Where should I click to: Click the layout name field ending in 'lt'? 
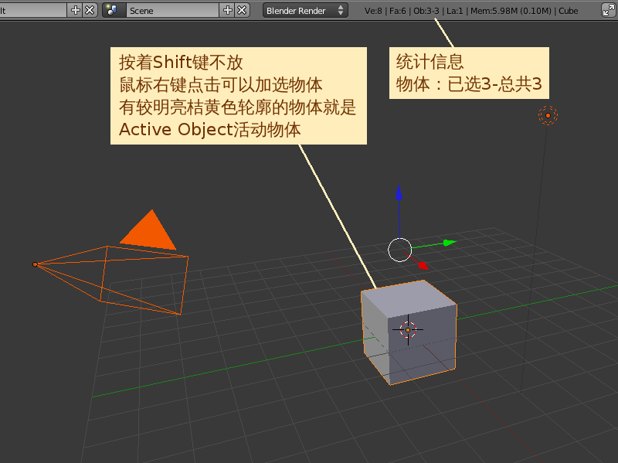click(x=33, y=10)
